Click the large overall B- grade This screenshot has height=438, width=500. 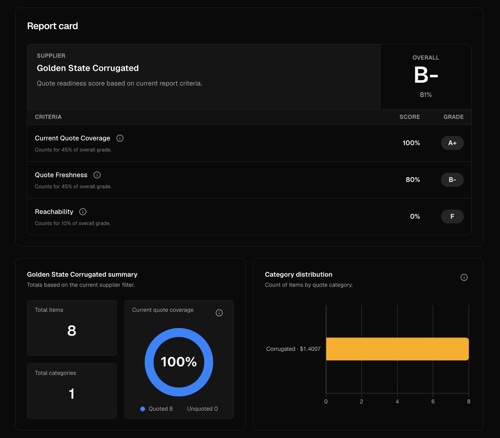pyautogui.click(x=426, y=75)
